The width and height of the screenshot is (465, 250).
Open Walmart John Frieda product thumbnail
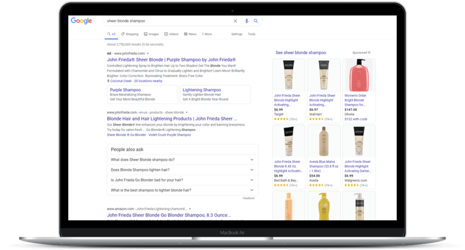[323, 75]
